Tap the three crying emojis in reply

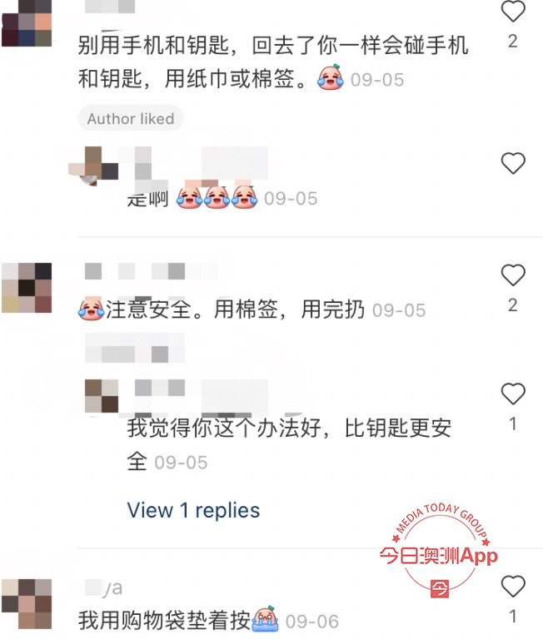[217, 197]
